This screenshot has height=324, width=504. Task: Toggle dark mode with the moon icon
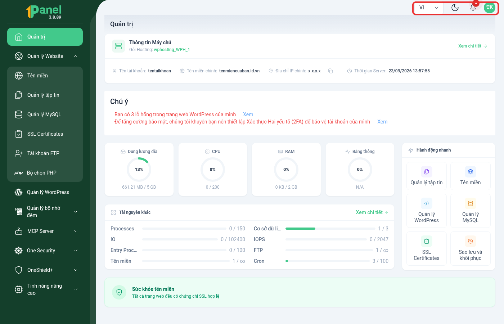455,8
